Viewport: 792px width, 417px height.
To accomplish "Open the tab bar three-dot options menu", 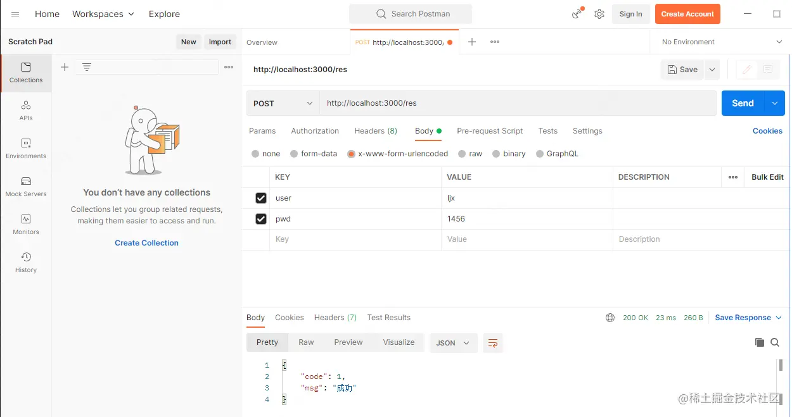I will point(495,42).
